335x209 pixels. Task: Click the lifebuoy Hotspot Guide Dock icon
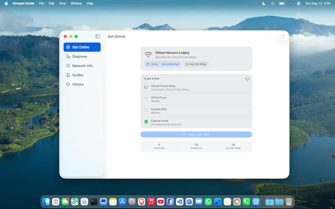click(256, 201)
